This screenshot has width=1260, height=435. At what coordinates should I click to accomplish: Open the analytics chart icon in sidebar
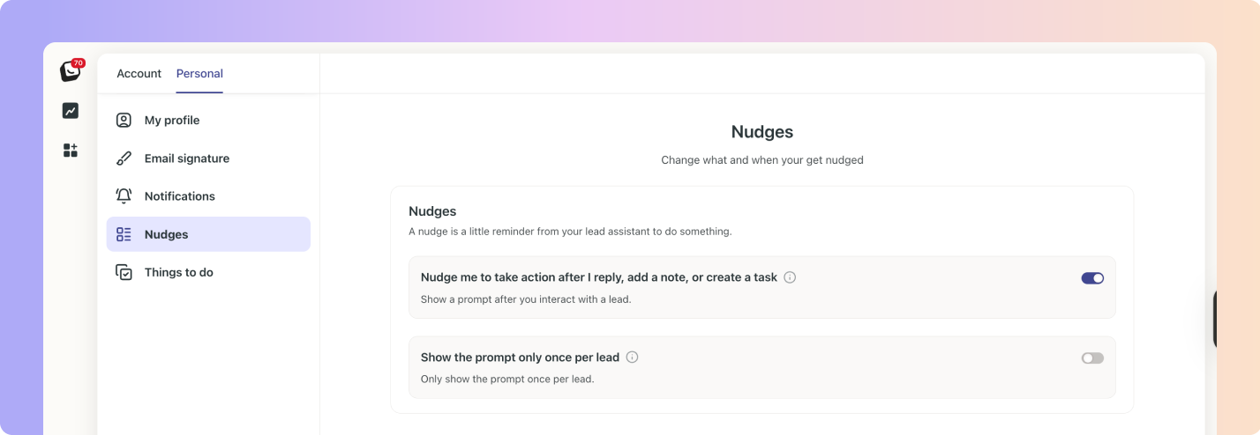pyautogui.click(x=71, y=111)
